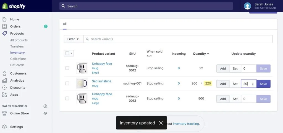Open Analytics bar chart icon
This screenshot has width=283, height=133.
click(4, 81)
